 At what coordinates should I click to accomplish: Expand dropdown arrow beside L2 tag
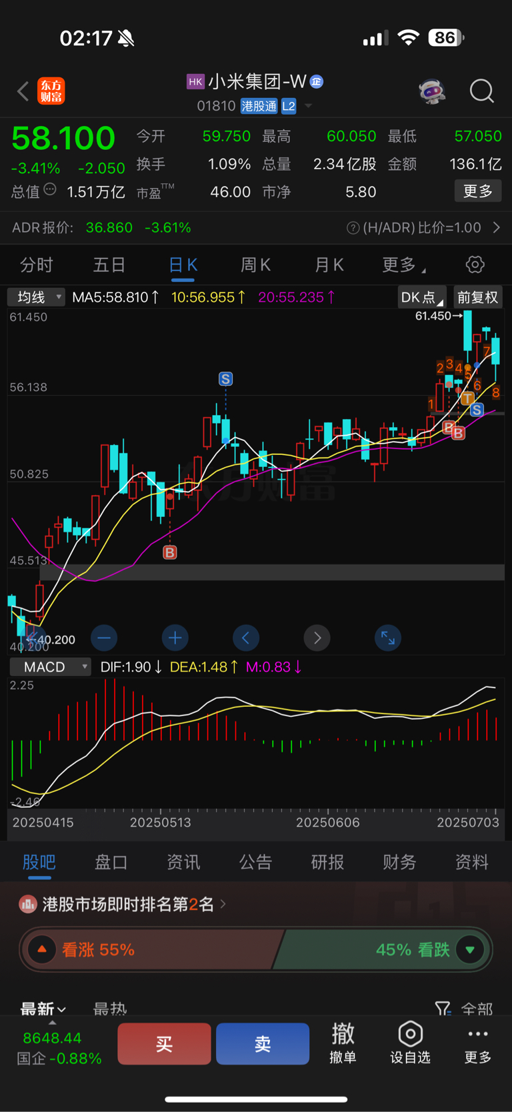coord(308,106)
